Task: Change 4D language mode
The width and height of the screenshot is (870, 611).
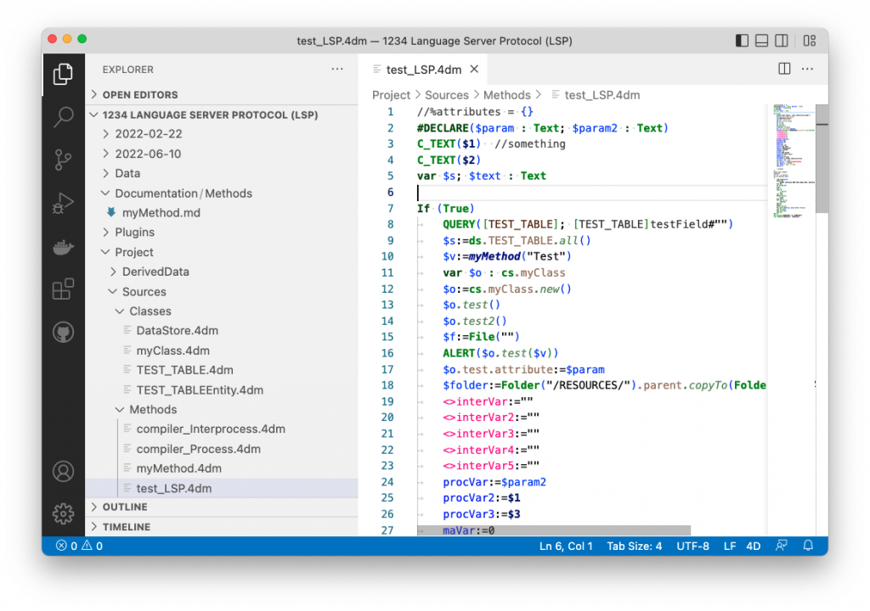Action: point(753,546)
